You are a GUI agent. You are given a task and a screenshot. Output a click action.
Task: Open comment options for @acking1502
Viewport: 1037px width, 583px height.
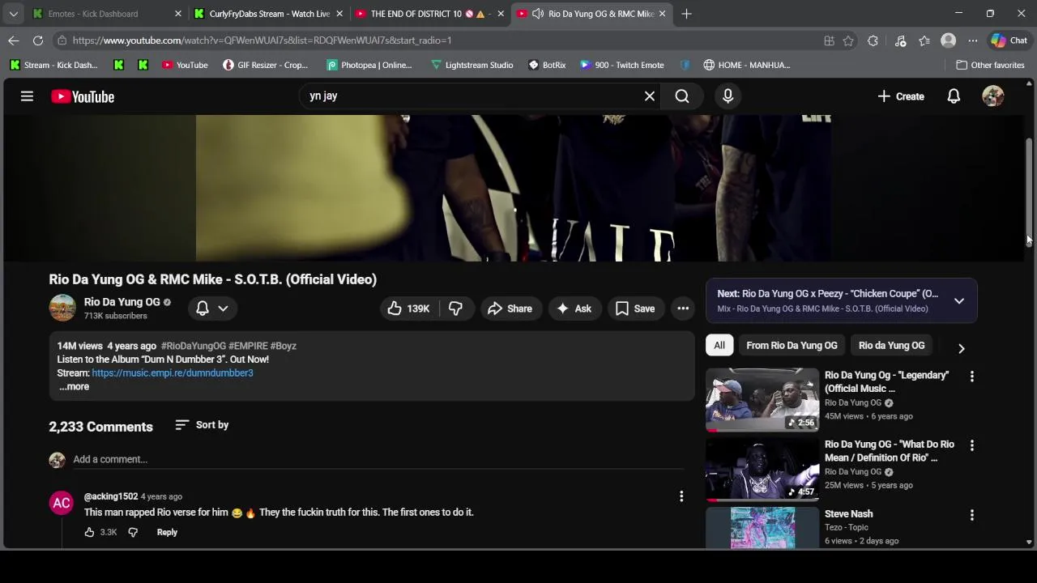681,496
